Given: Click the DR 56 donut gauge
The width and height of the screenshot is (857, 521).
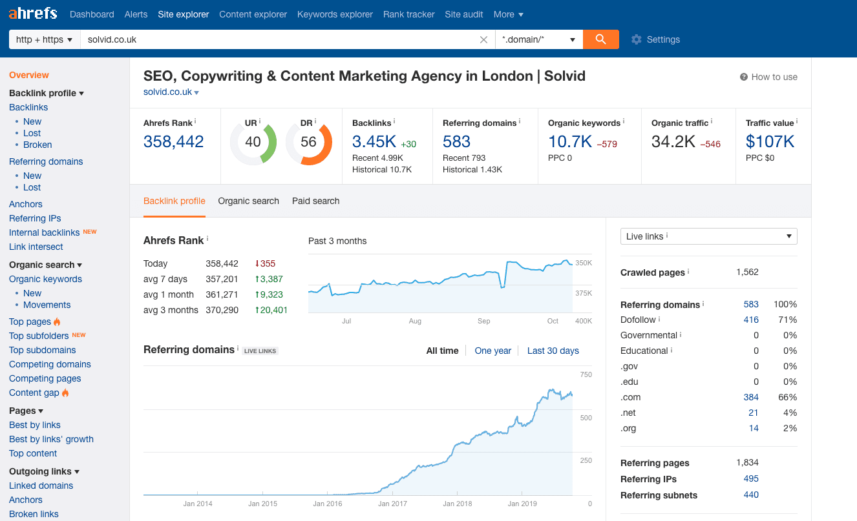Looking at the screenshot, I should click(309, 142).
